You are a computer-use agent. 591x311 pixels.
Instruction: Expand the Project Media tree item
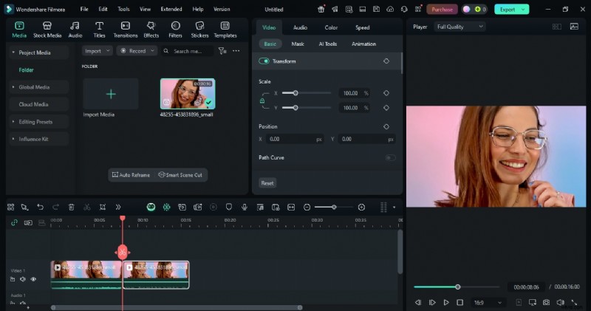[13, 52]
